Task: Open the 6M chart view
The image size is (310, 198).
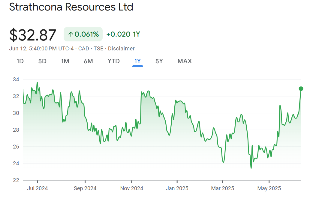Action: (x=88, y=61)
